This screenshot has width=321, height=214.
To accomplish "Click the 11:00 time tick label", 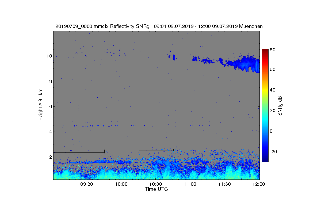I will tap(190, 184).
